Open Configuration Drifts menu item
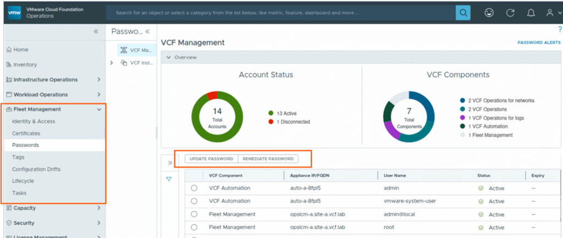This screenshot has height=238, width=563. click(36, 169)
